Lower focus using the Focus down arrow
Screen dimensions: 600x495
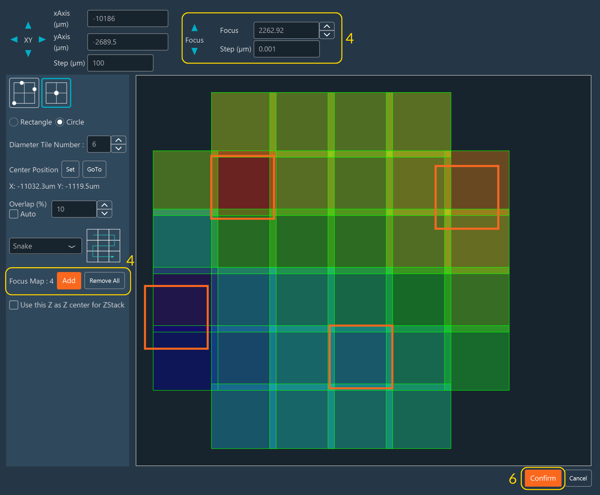194,51
